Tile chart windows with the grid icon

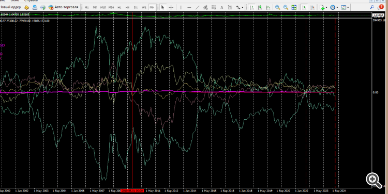294,7
